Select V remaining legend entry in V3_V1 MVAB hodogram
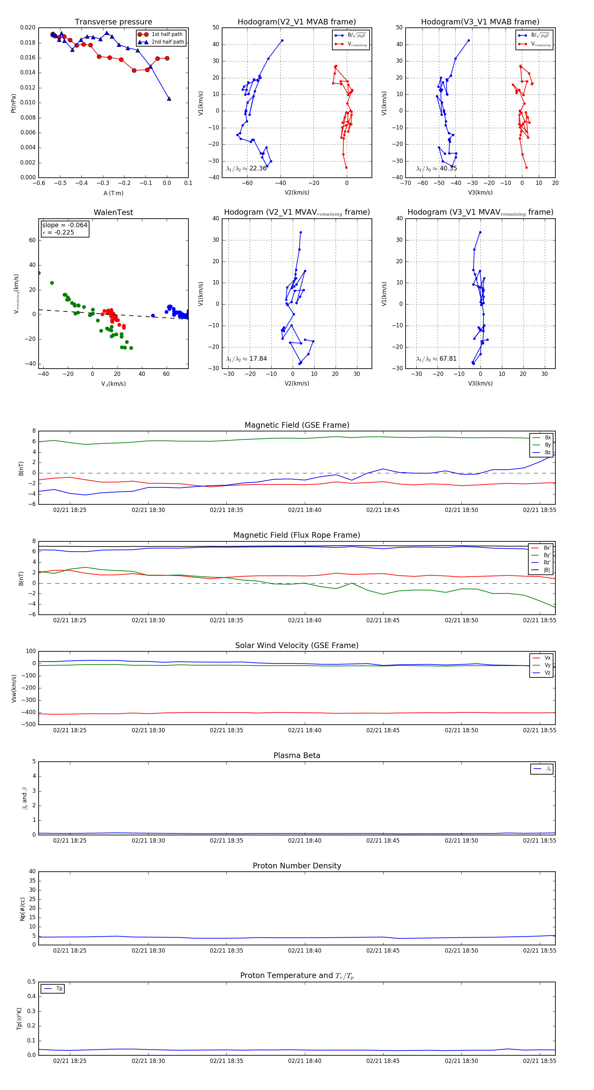This screenshot has height=1090, width=594. pyautogui.click(x=534, y=44)
